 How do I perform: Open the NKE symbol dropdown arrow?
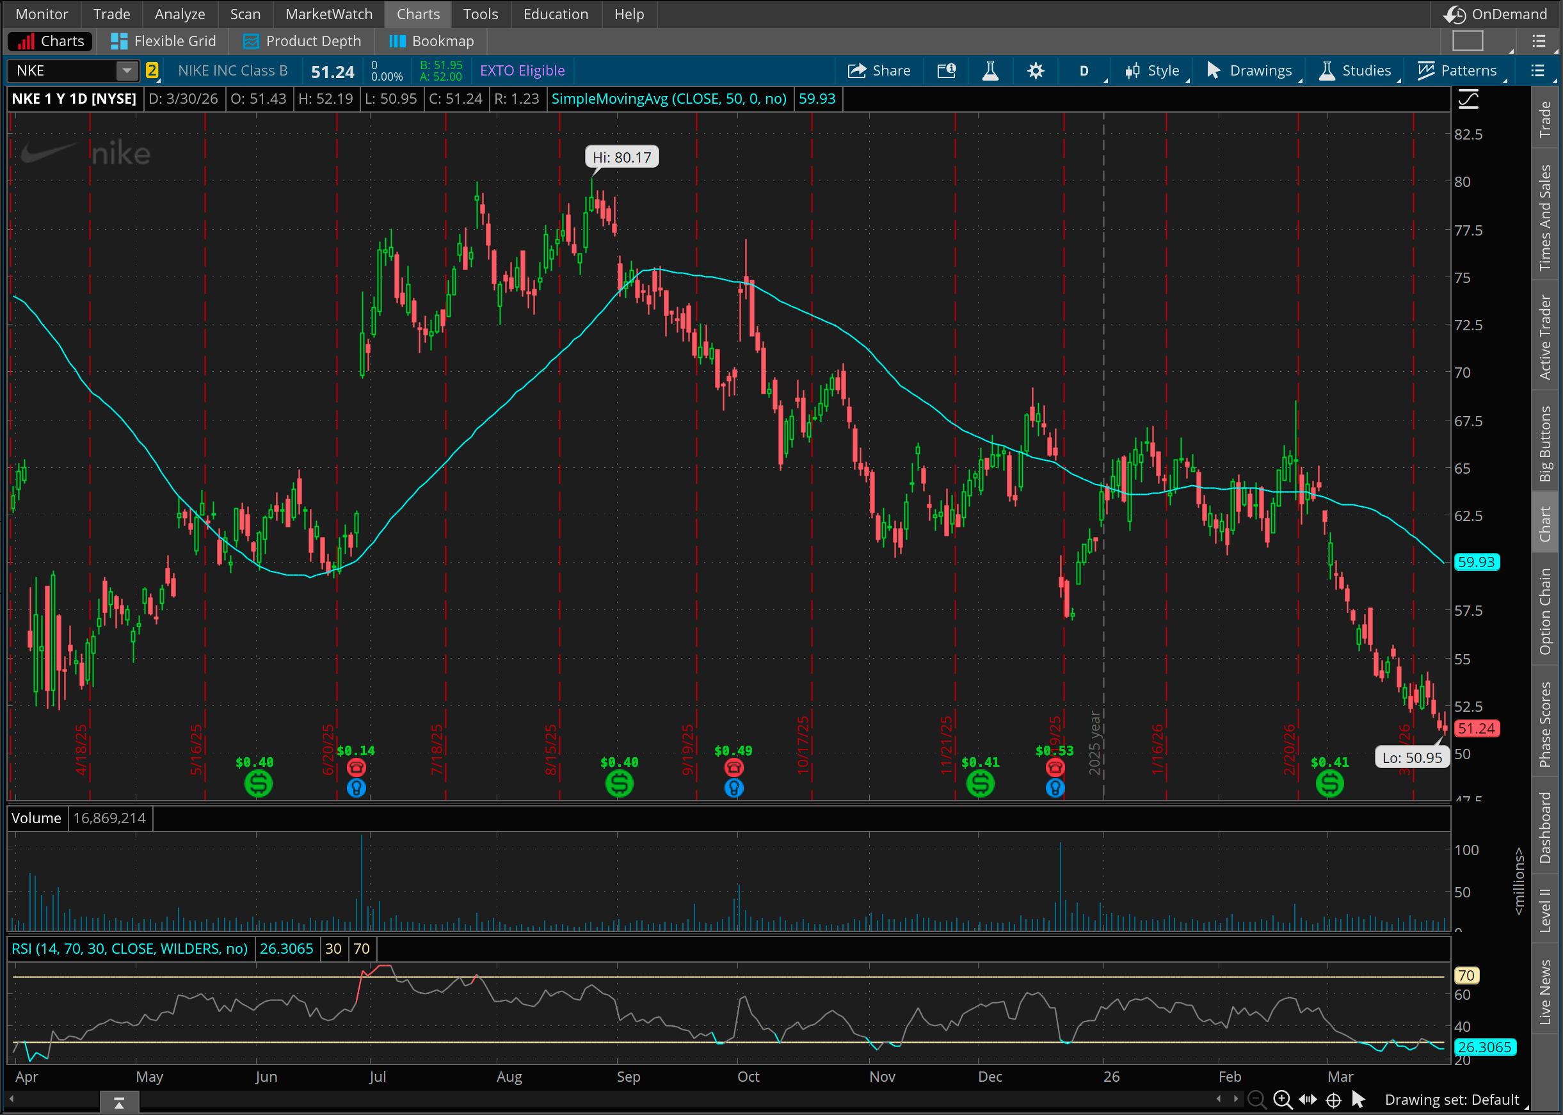tap(126, 70)
